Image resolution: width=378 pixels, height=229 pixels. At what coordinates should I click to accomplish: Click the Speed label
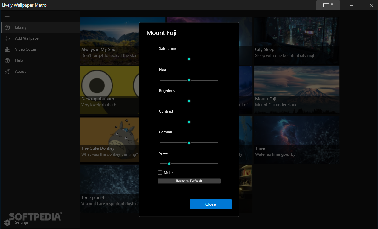pos(164,153)
